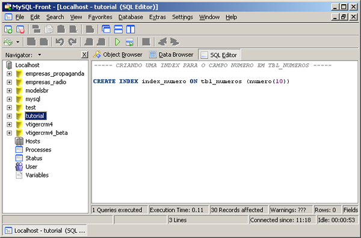Expand the empresas_radio database node
This screenshot has width=361, height=238.
[9, 82]
